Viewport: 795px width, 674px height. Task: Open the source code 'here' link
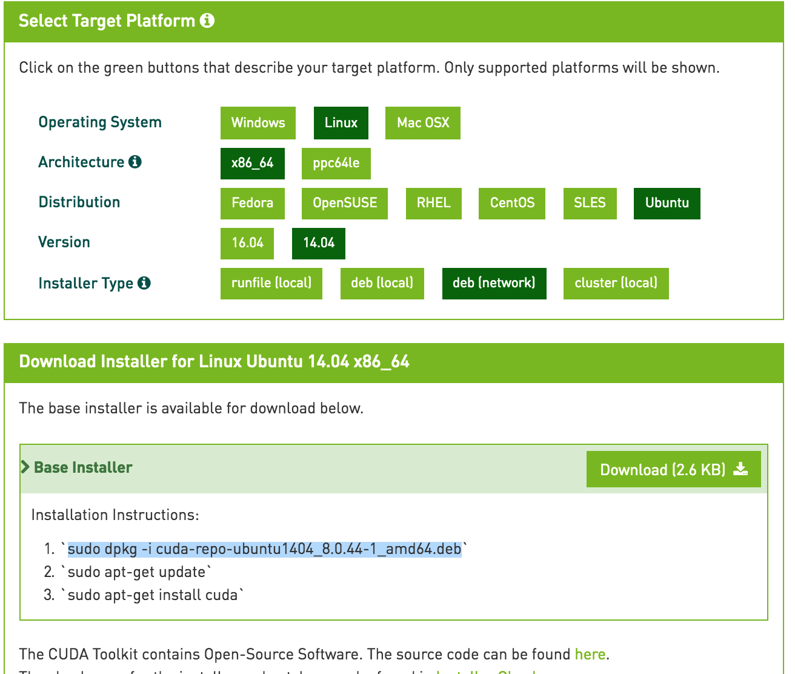click(590, 654)
